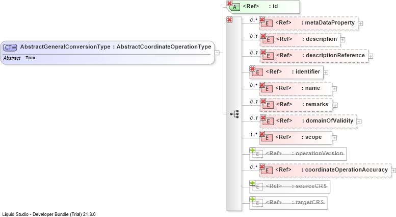Select the struck-through operationVersion label

(x=318, y=153)
